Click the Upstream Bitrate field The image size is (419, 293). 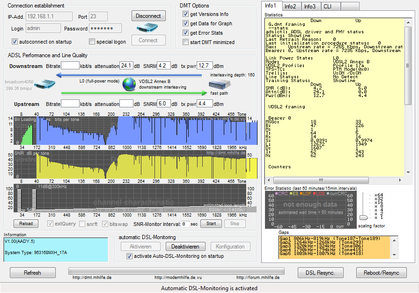[70, 104]
